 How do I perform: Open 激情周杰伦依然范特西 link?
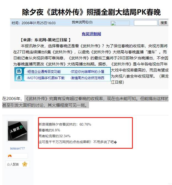coord(87,78)
